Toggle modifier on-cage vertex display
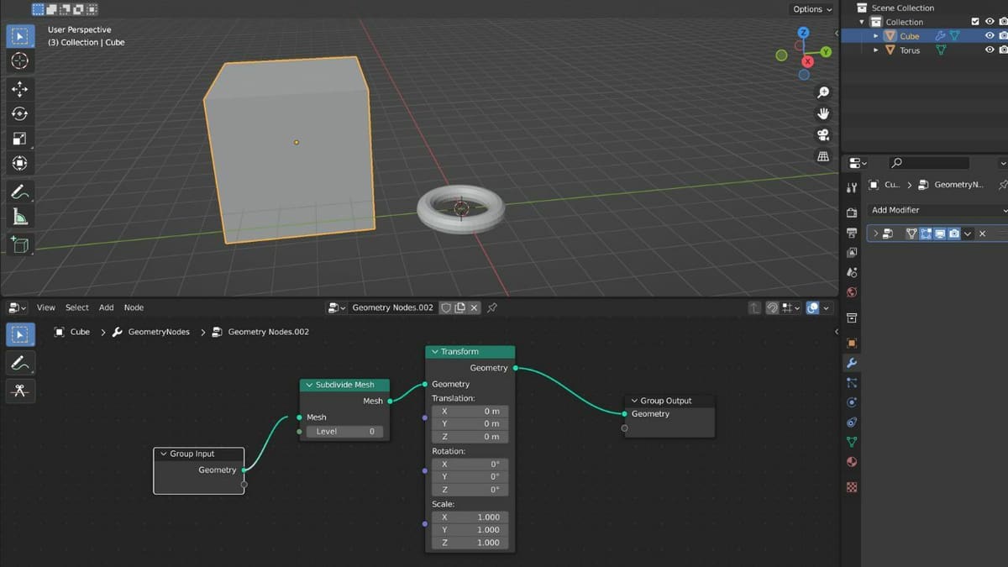This screenshot has height=567, width=1008. coord(911,234)
